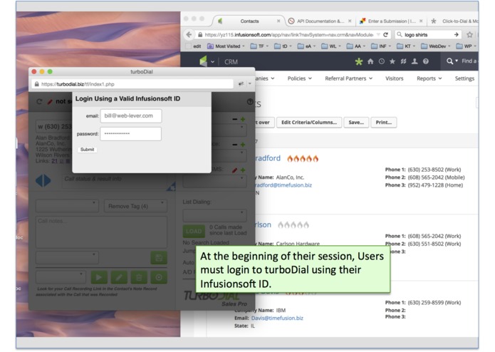The image size is (495, 352).
Task: Open the Policies menu
Action: coord(299,78)
